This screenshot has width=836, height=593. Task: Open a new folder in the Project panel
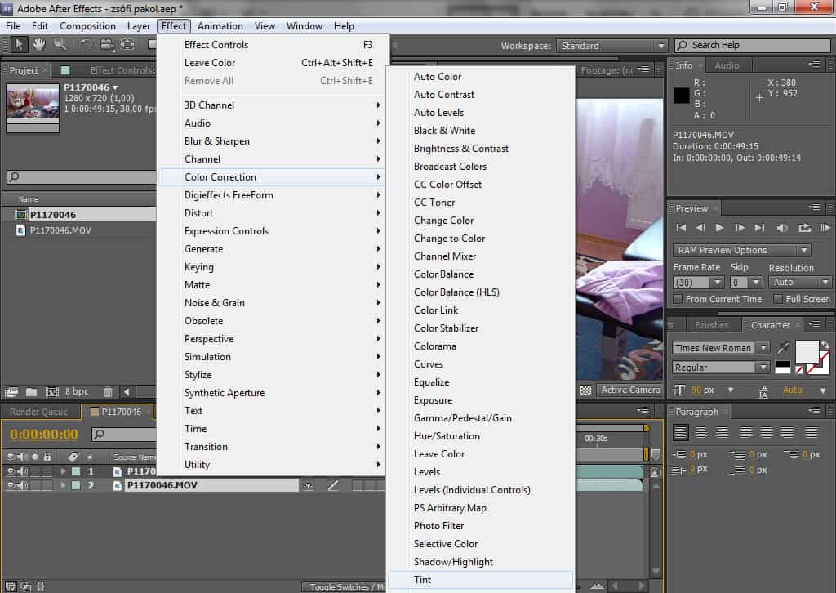coord(31,392)
